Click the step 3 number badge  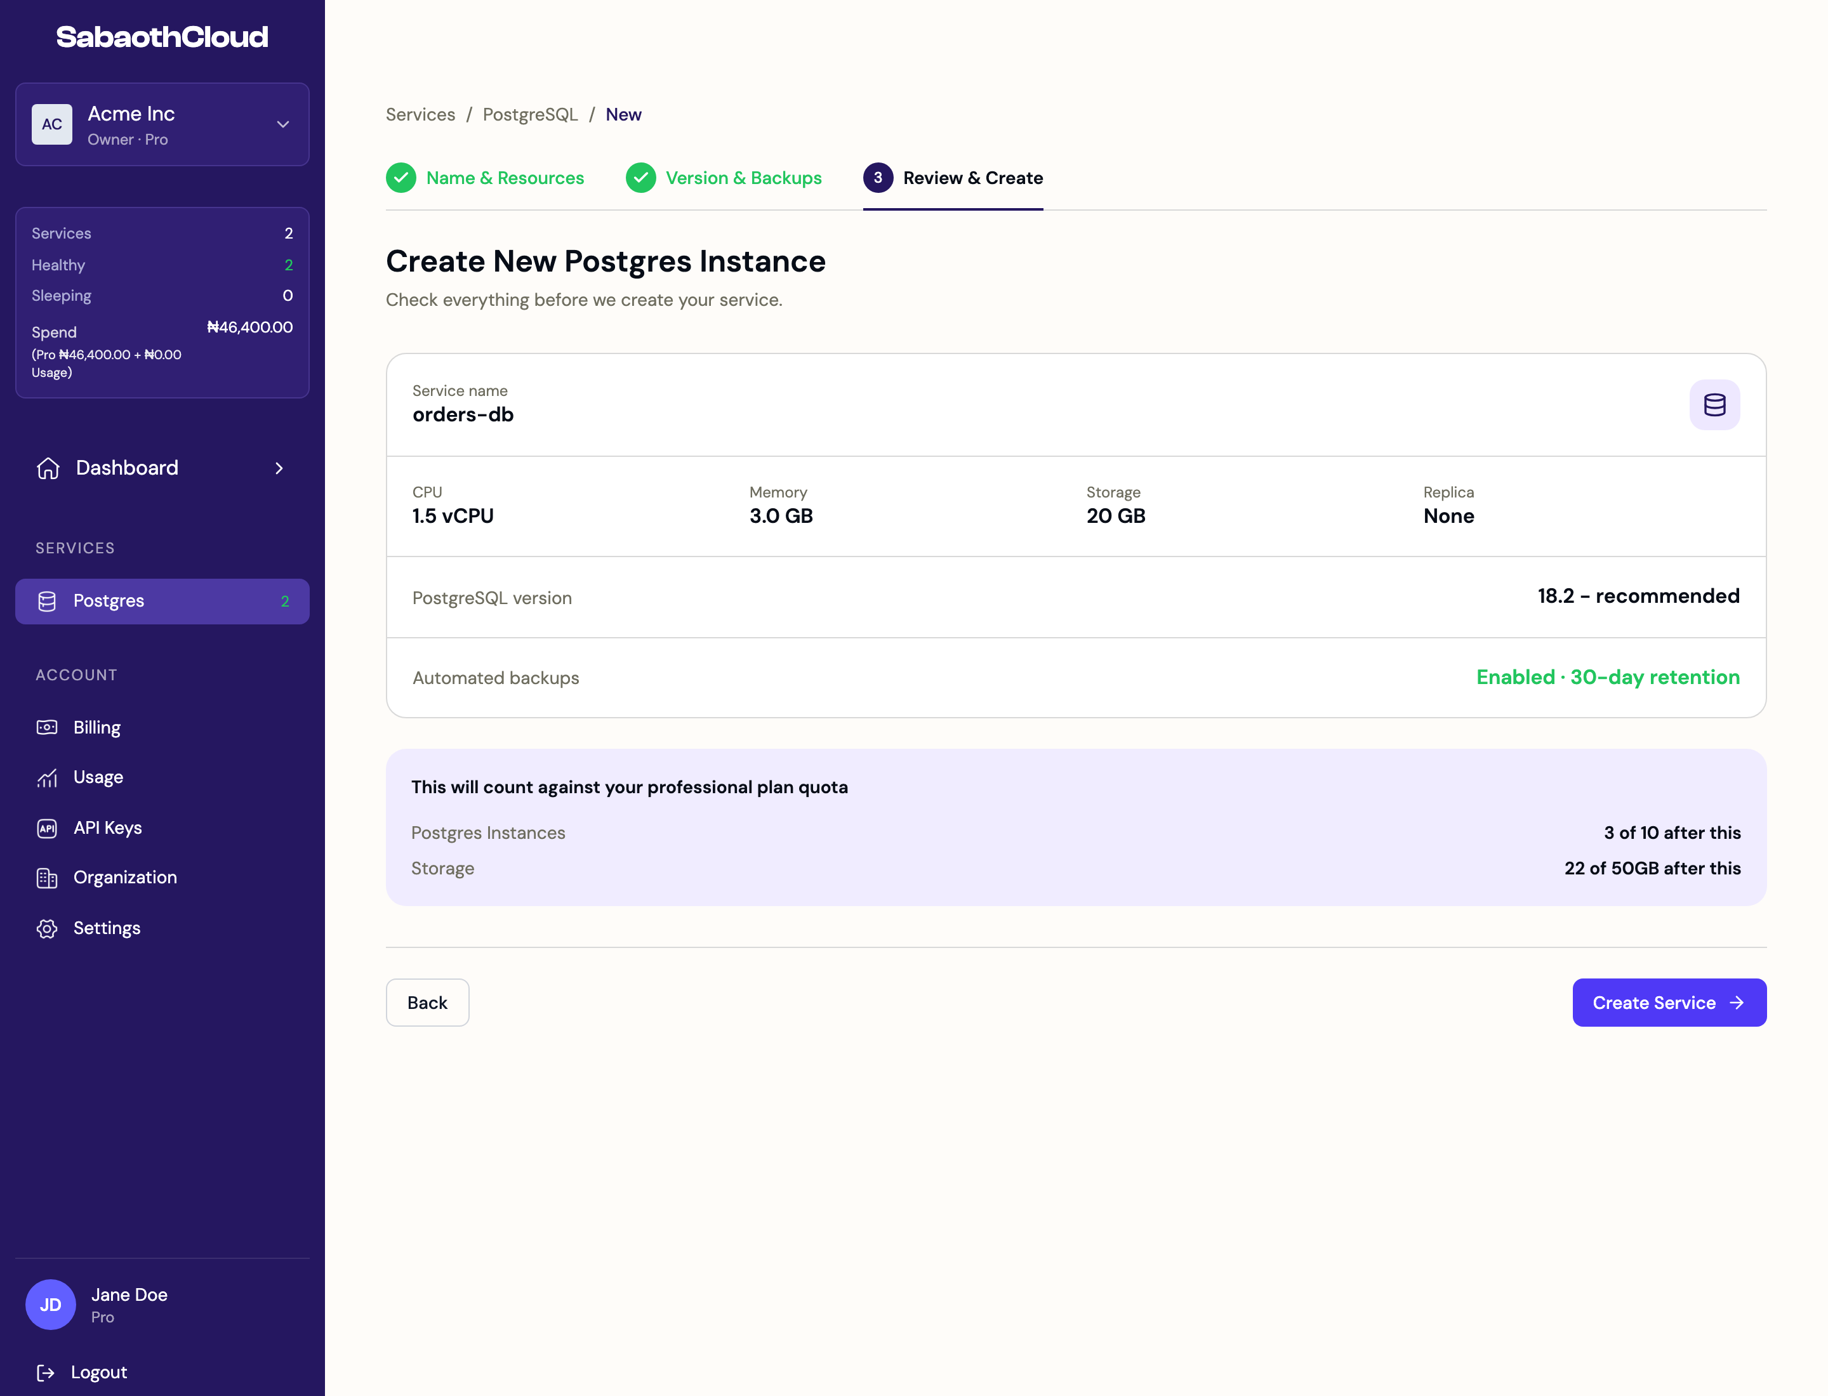click(x=878, y=178)
